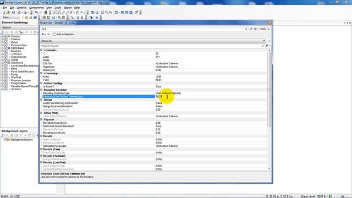Select the Pond Outlet Structure item
The image size is (352, 198).
pyautogui.click(x=23, y=71)
